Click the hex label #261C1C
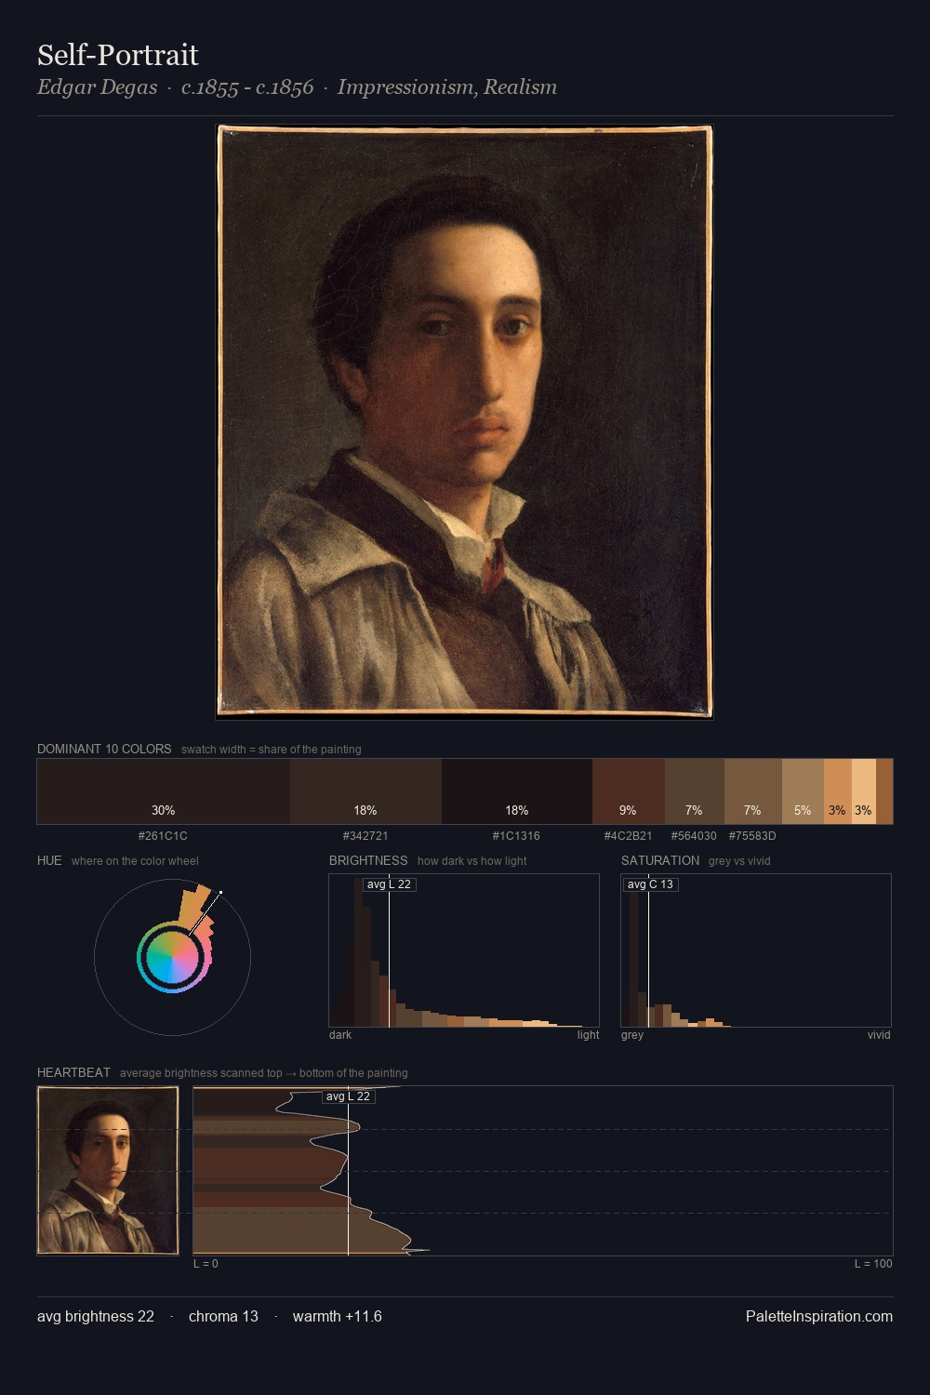The height and width of the screenshot is (1395, 930). point(163,836)
